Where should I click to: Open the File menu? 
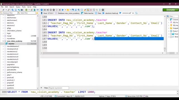tap(2, 7)
